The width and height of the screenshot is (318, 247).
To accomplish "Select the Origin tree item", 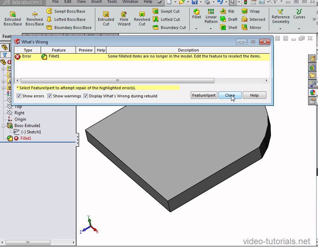I will coord(20,119).
